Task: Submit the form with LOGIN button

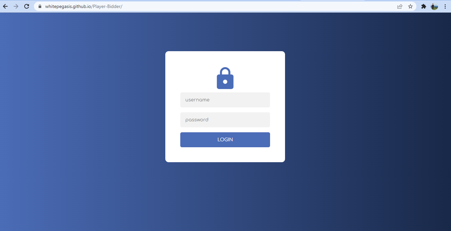Action: (225, 140)
